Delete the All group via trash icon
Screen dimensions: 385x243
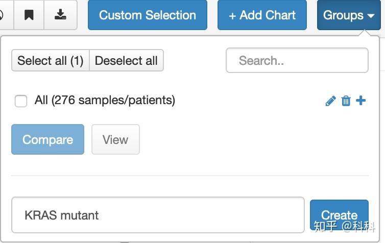pos(346,101)
